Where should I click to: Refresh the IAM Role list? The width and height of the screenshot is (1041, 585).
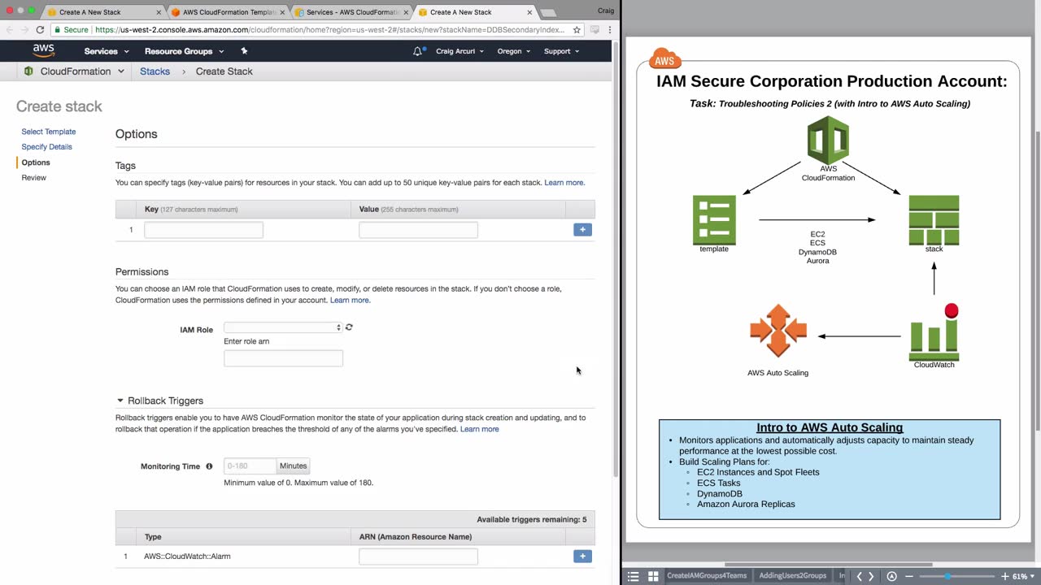pos(349,327)
